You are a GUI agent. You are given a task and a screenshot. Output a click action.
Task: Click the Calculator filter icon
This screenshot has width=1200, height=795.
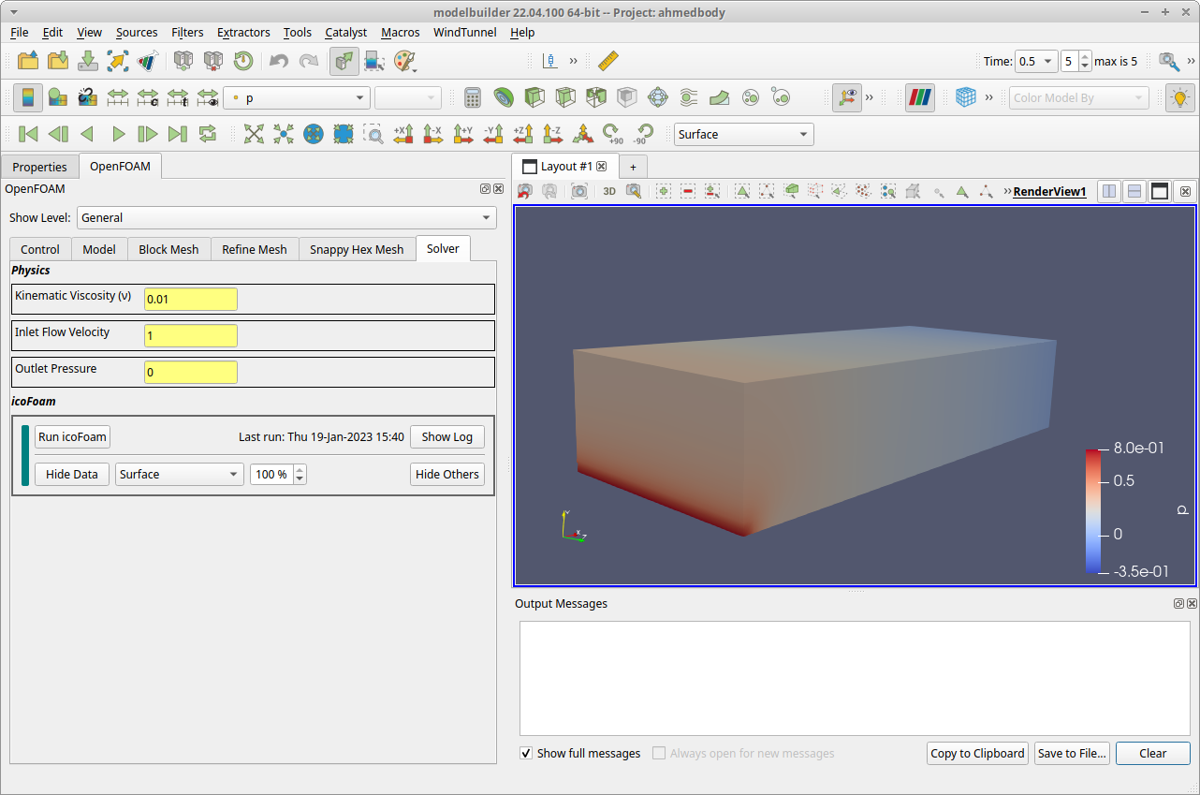(x=473, y=97)
